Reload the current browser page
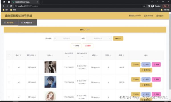This screenshot has height=102, width=171. tap(11, 6)
